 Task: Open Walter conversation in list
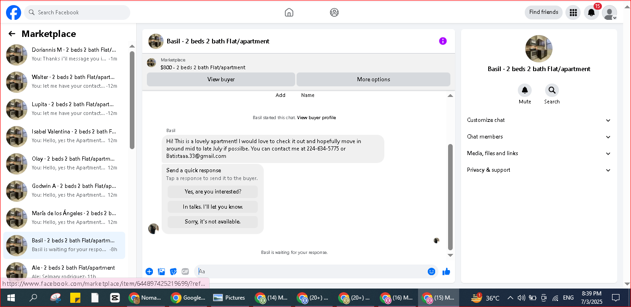point(65,81)
